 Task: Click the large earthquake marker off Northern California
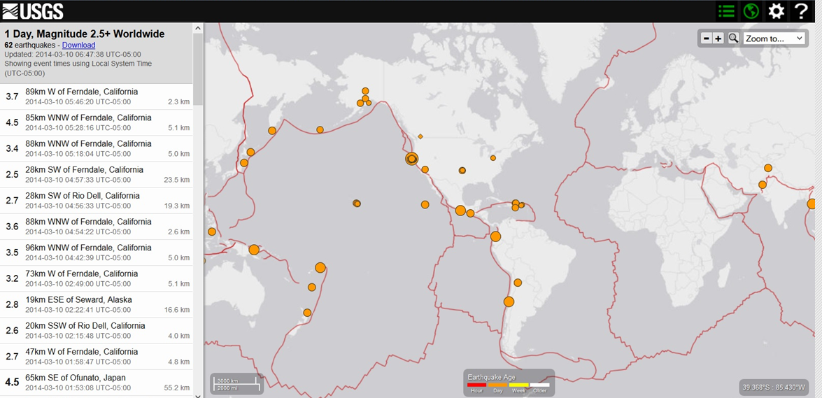pos(411,159)
